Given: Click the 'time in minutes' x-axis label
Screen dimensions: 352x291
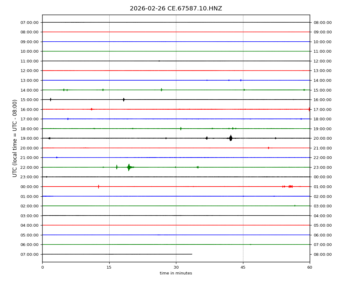Looking at the screenshot, I should (176, 273).
